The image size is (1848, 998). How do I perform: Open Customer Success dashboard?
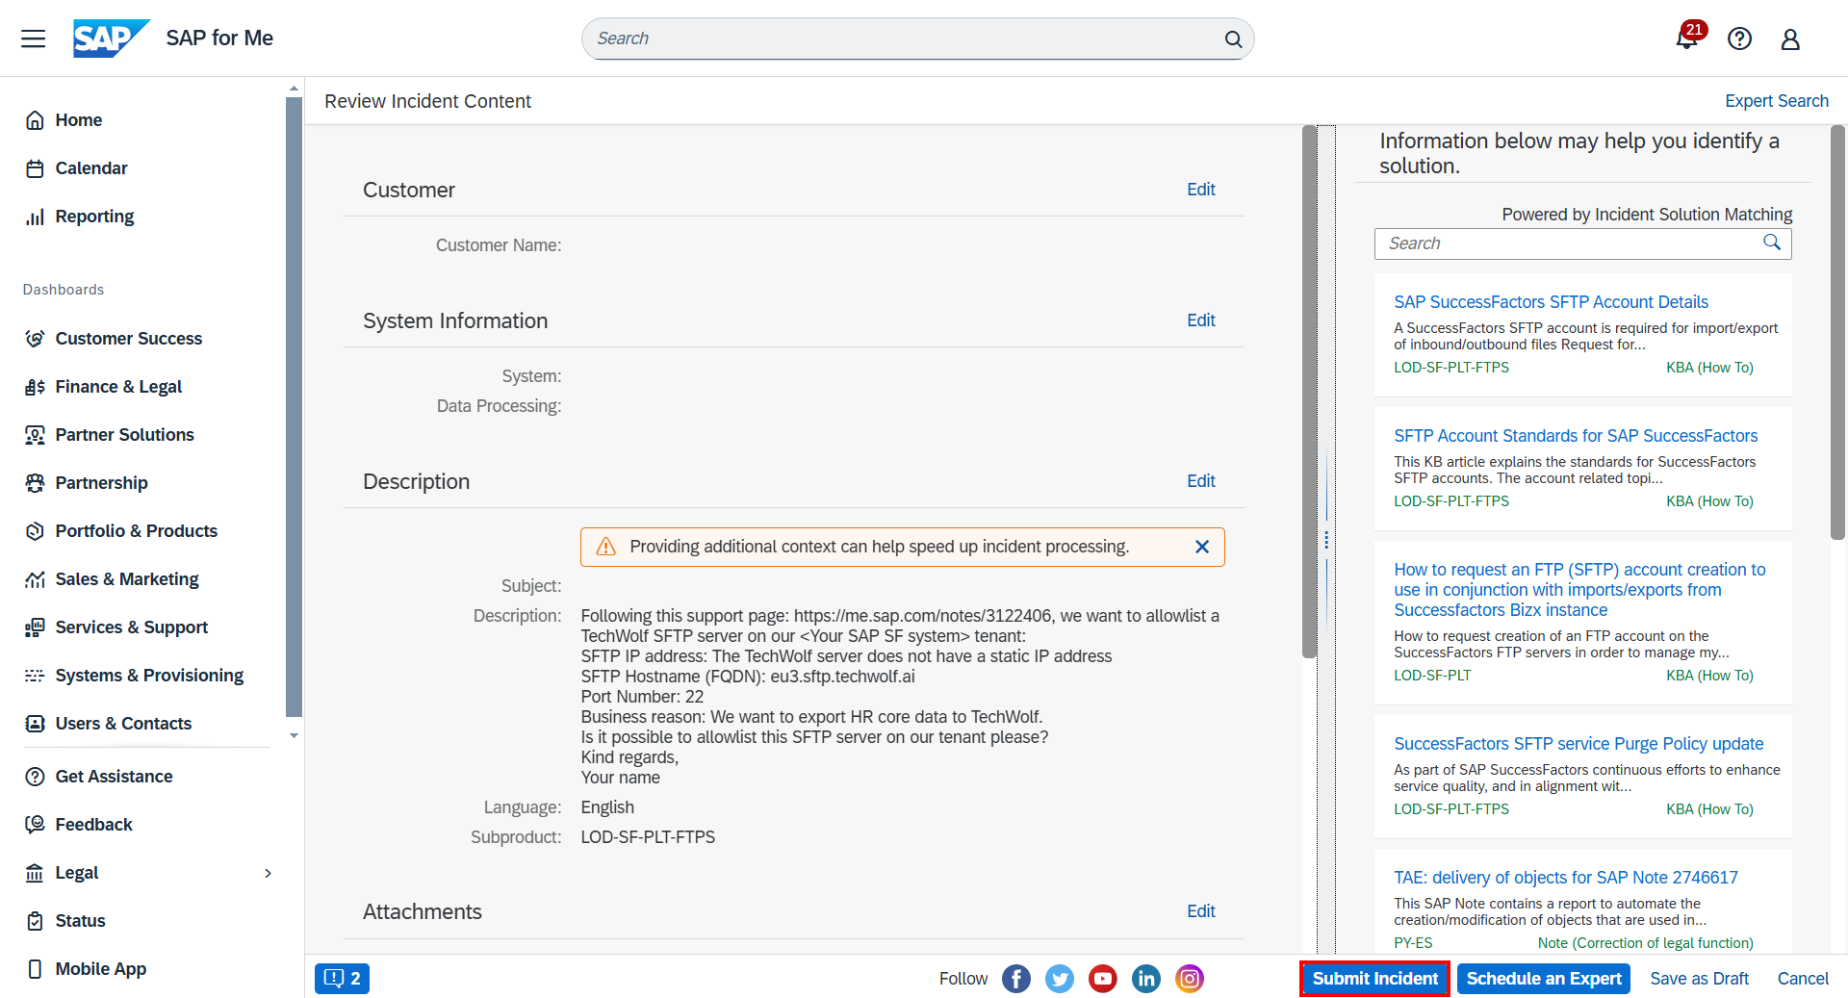128,339
